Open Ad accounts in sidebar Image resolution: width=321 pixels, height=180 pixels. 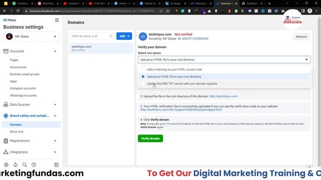pyautogui.click(x=18, y=67)
